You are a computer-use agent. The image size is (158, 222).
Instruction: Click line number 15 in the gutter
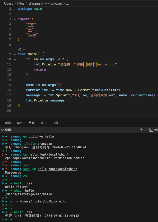click(9, 85)
